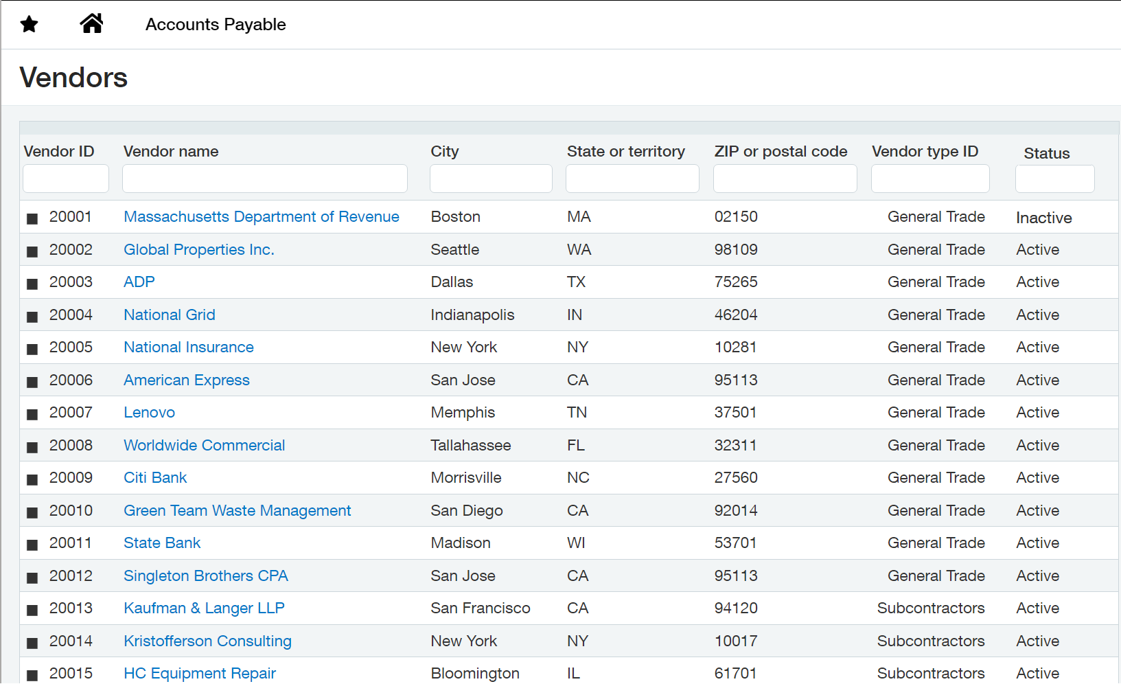Click the Inactive status of vendor 20001
The width and height of the screenshot is (1121, 684).
[1044, 218]
